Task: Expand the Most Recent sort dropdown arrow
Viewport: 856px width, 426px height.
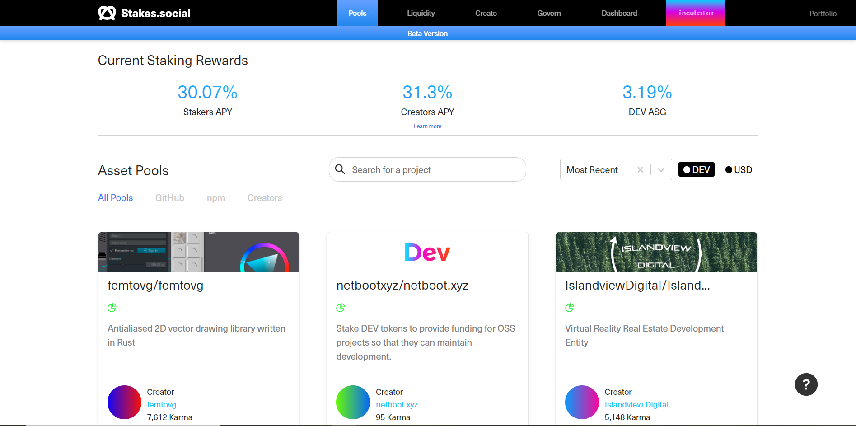Action: (661, 170)
